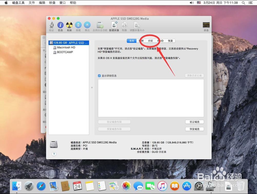The width and height of the screenshot is (257, 194).
Task: Click the volume speaker menu bar icon
Action: coord(192,3)
